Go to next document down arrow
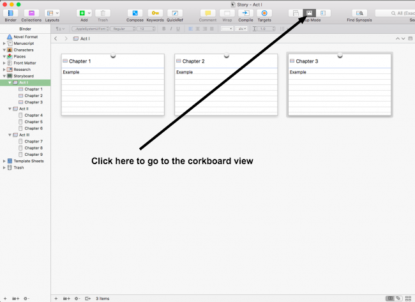This screenshot has height=302, width=415. pyautogui.click(x=404, y=39)
